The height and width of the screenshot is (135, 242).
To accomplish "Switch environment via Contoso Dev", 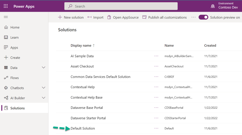I will tap(228, 7).
